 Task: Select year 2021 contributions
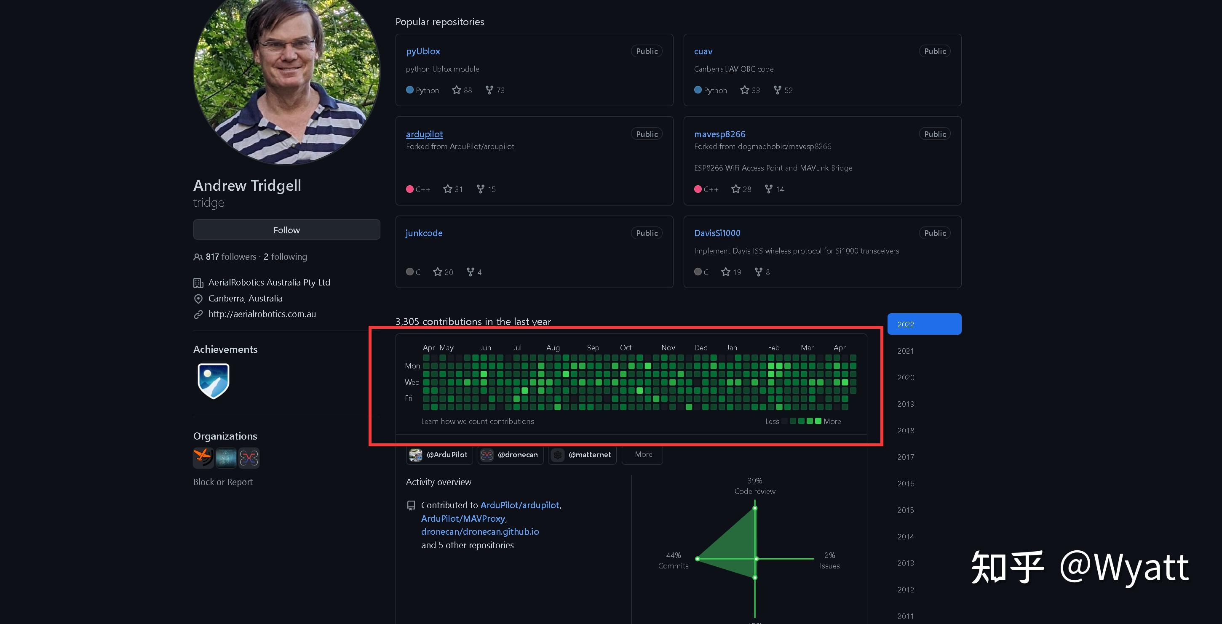click(x=905, y=351)
